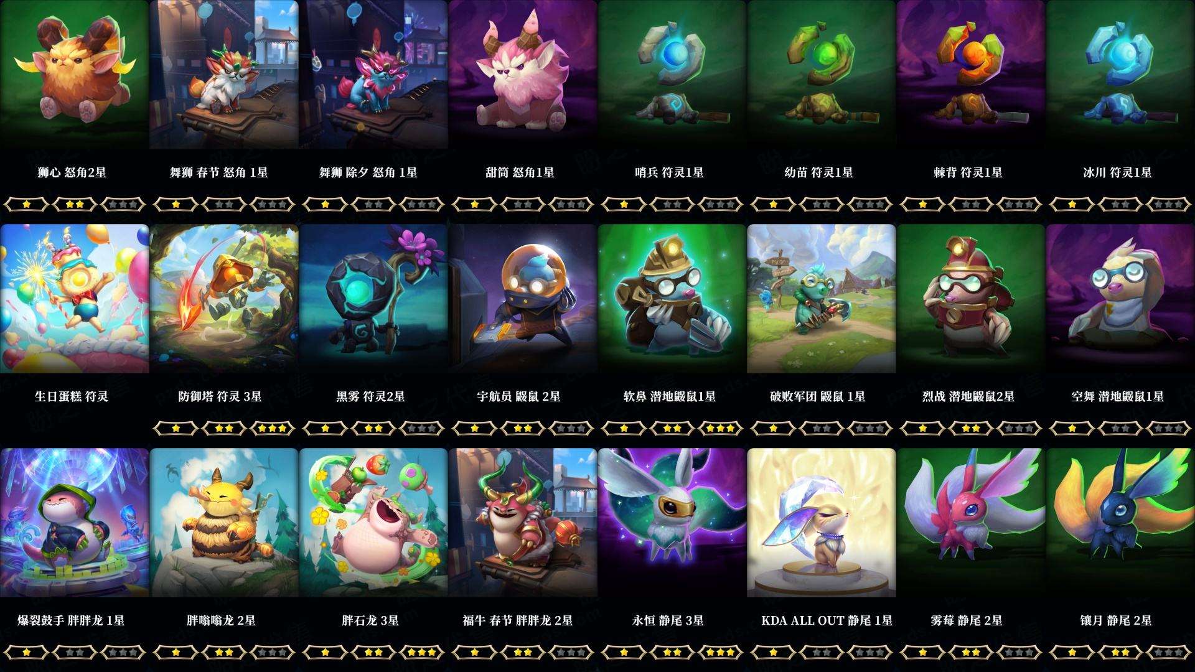Open the 舞狮 春节 怒角 card

tap(223, 74)
